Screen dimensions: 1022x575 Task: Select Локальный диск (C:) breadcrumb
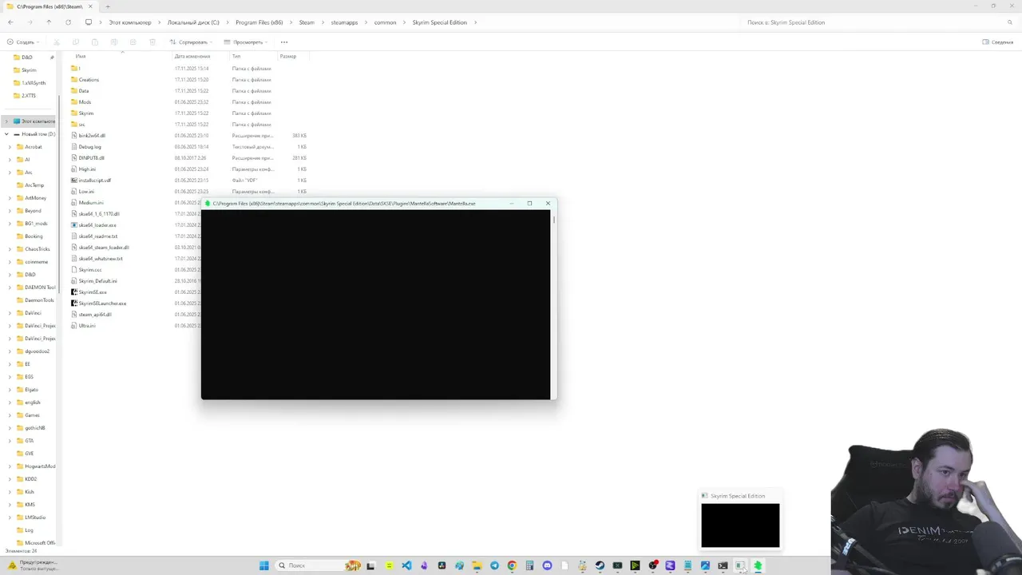click(193, 22)
